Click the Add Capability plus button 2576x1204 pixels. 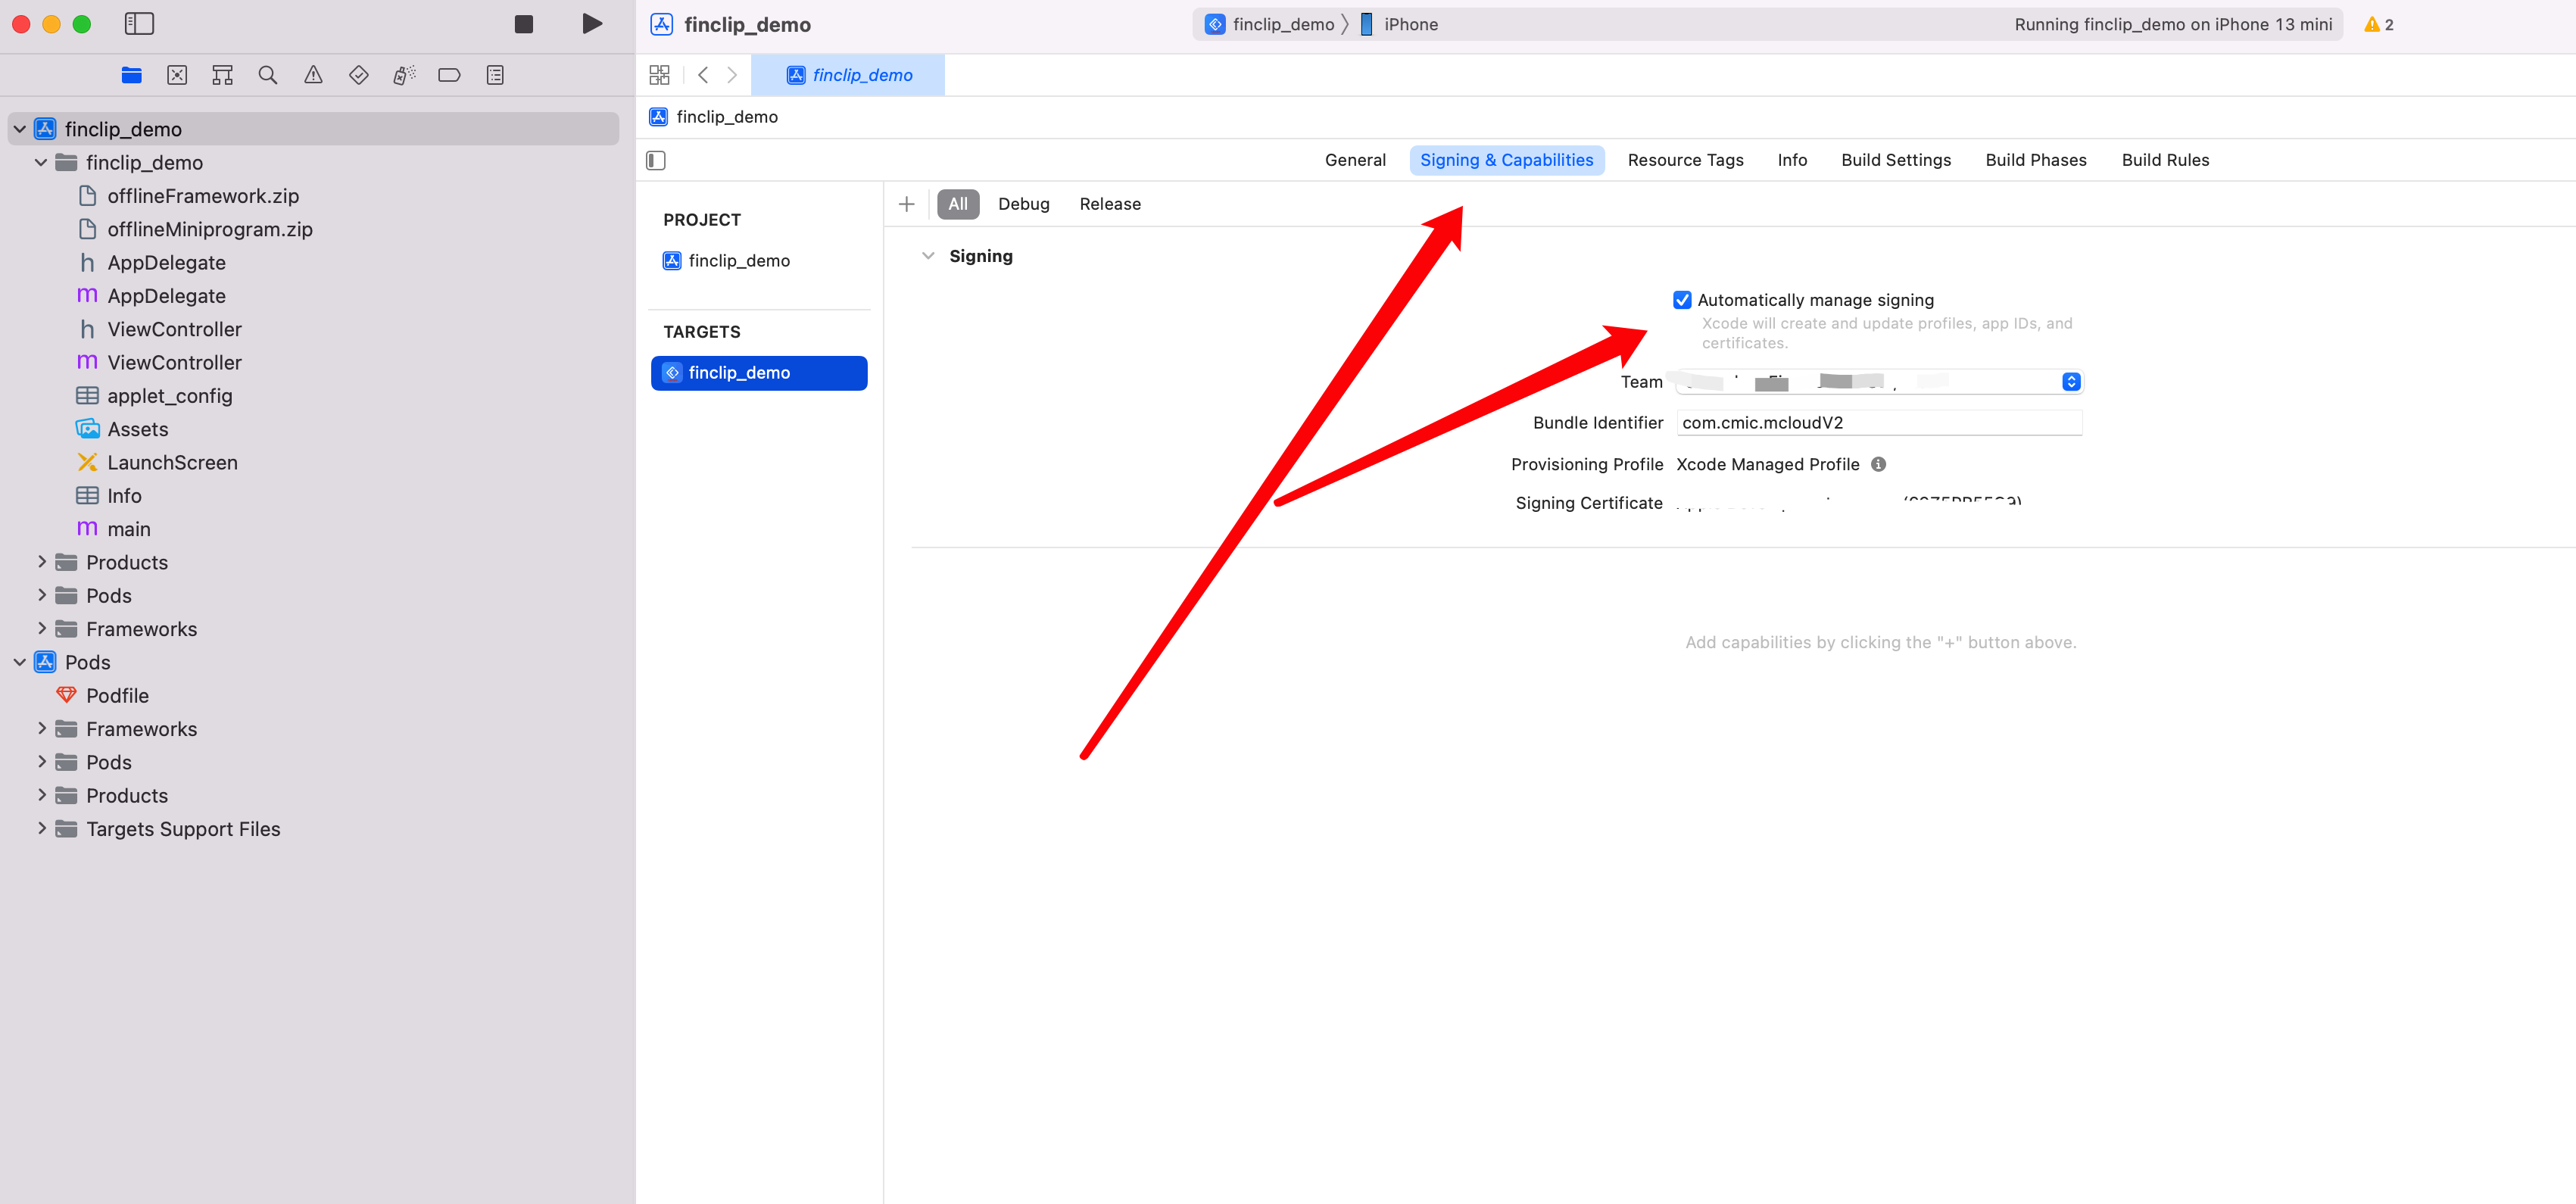point(906,204)
